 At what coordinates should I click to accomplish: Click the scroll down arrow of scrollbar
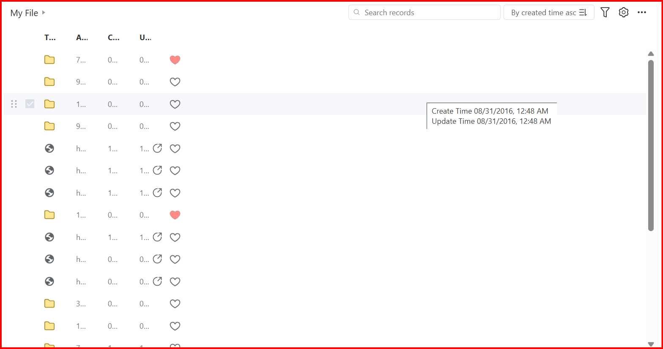click(651, 344)
